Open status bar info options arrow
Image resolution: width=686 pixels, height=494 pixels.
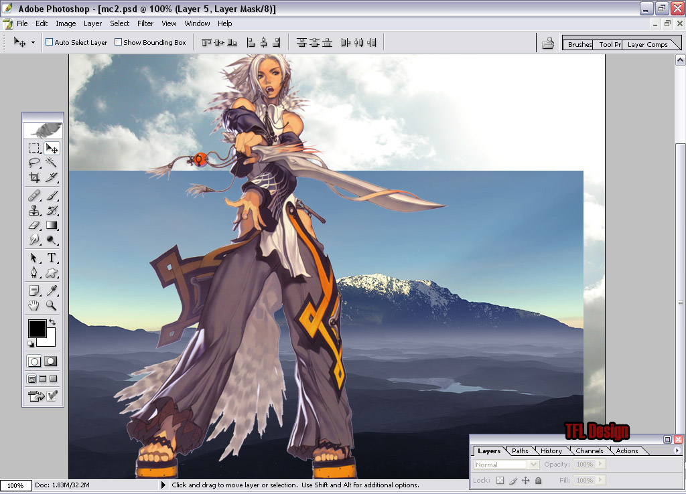click(x=163, y=485)
